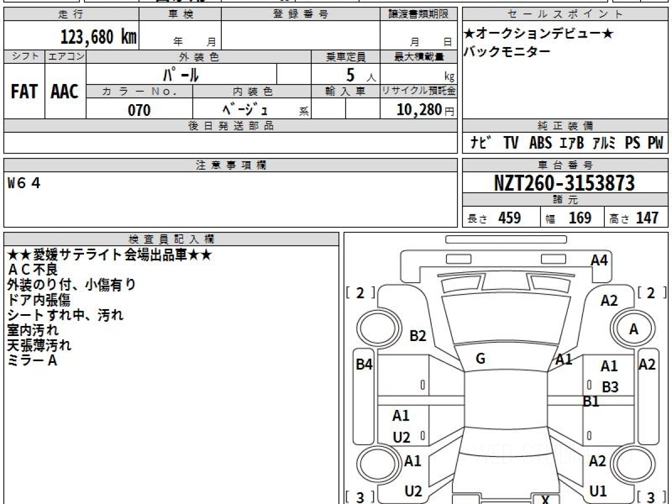Image resolution: width=672 pixels, height=504 pixels.
Task: Select the カラーNo. header
Action: click(139, 91)
